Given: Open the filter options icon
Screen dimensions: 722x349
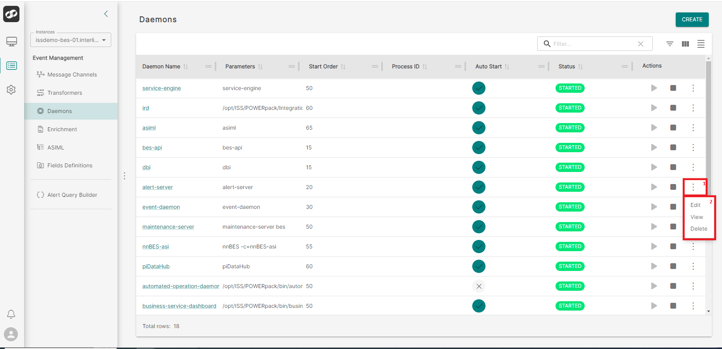Looking at the screenshot, I should tap(670, 44).
